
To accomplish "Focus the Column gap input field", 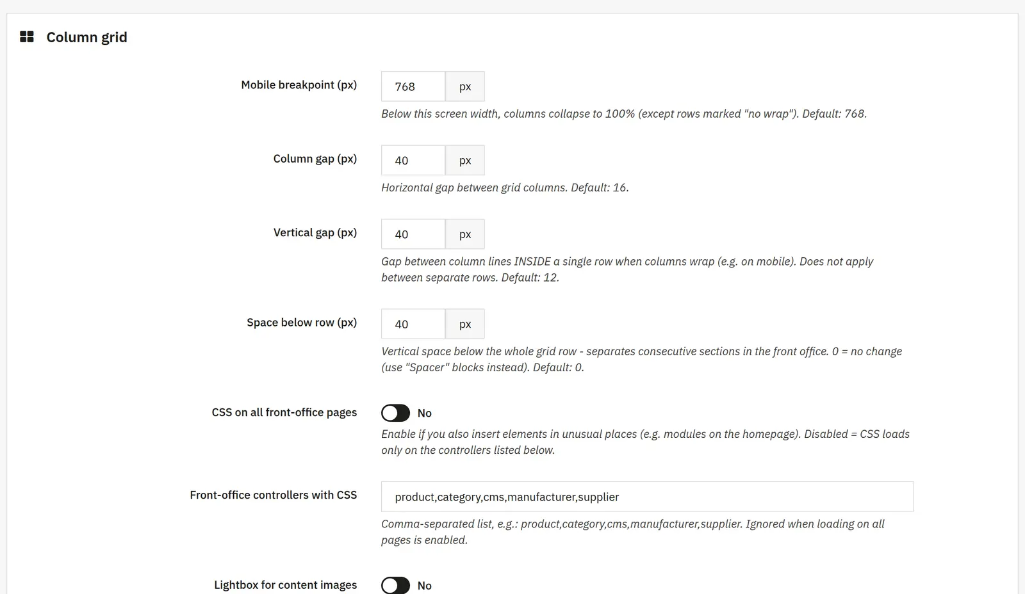I will point(413,160).
